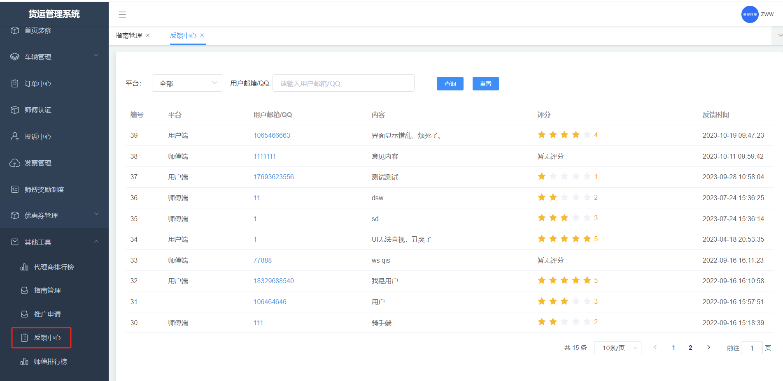Click the 发票管理 cloud icon
The width and height of the screenshot is (783, 381).
[x=15, y=163]
